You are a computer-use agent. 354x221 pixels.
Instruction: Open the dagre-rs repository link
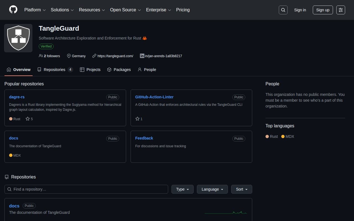[x=17, y=97]
